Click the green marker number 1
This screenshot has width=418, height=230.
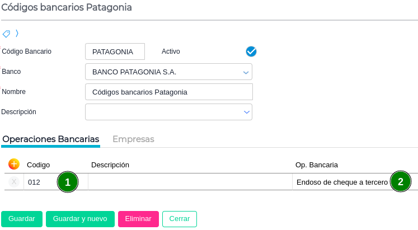coord(68,182)
